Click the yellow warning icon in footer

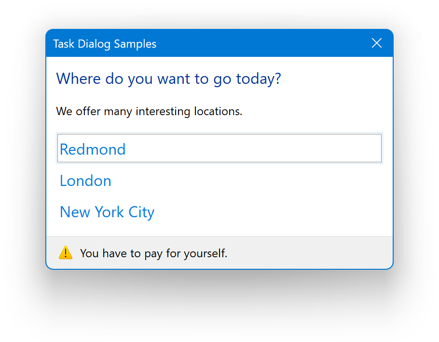(x=66, y=253)
